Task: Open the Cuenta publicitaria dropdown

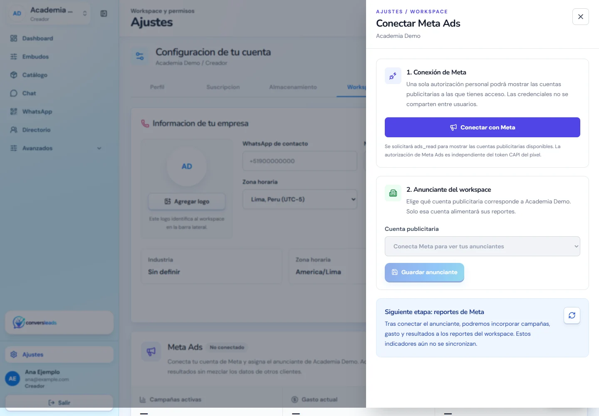Action: coord(483,246)
